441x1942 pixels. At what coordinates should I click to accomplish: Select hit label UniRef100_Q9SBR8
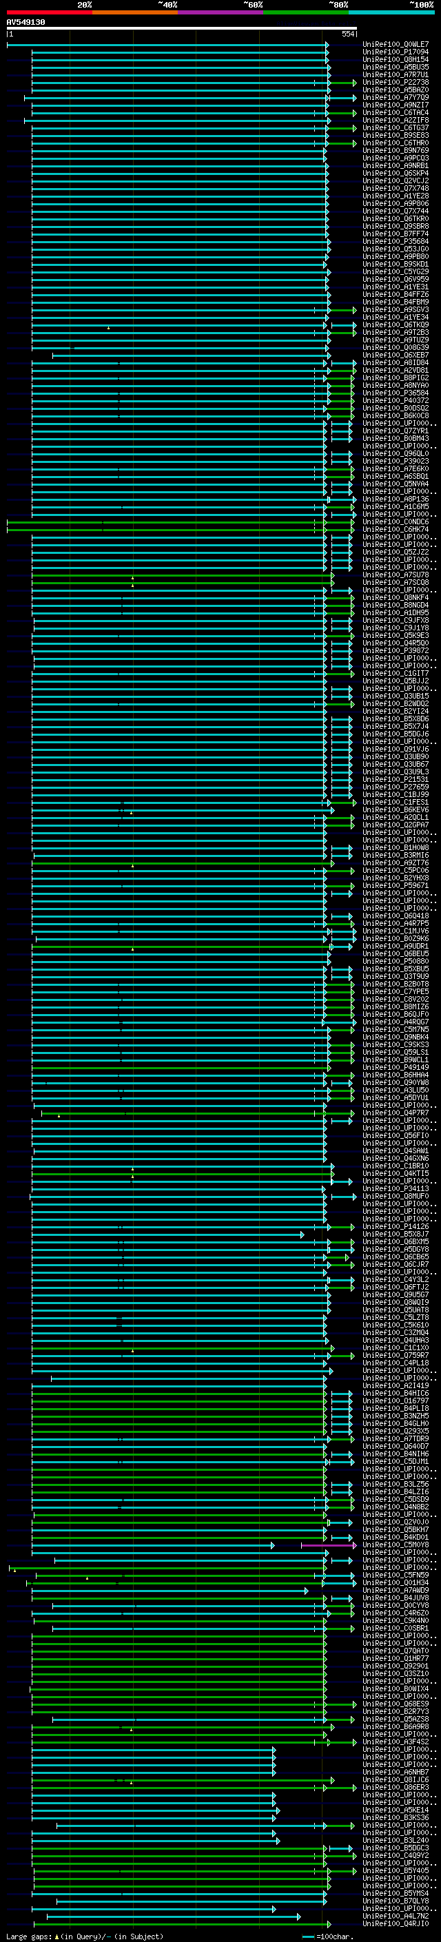click(x=396, y=226)
